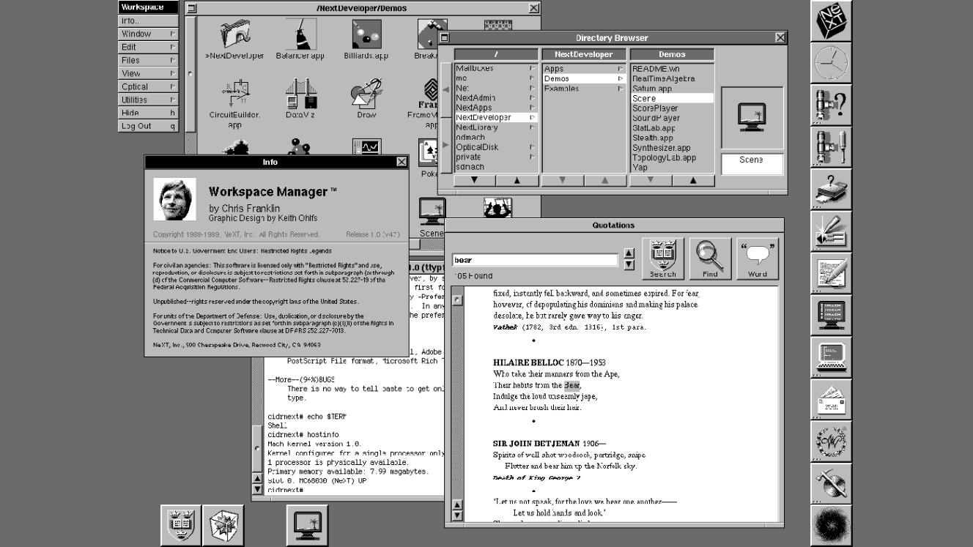Click the Scene preview icon in Directory Browser
The height and width of the screenshot is (547, 973).
coord(752,117)
